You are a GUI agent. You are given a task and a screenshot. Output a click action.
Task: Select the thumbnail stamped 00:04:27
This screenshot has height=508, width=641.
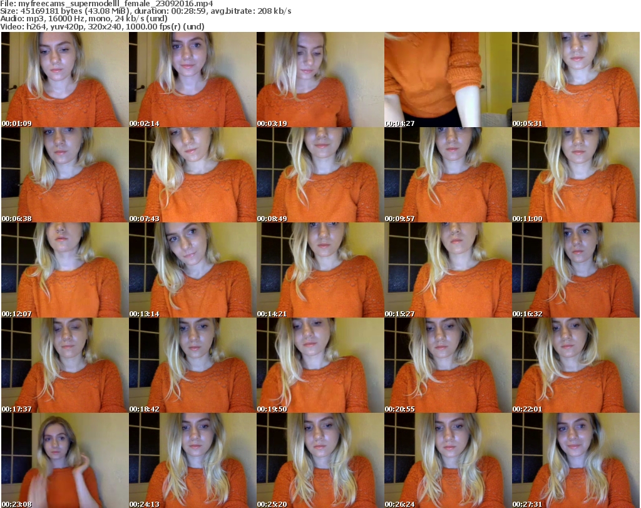448,80
